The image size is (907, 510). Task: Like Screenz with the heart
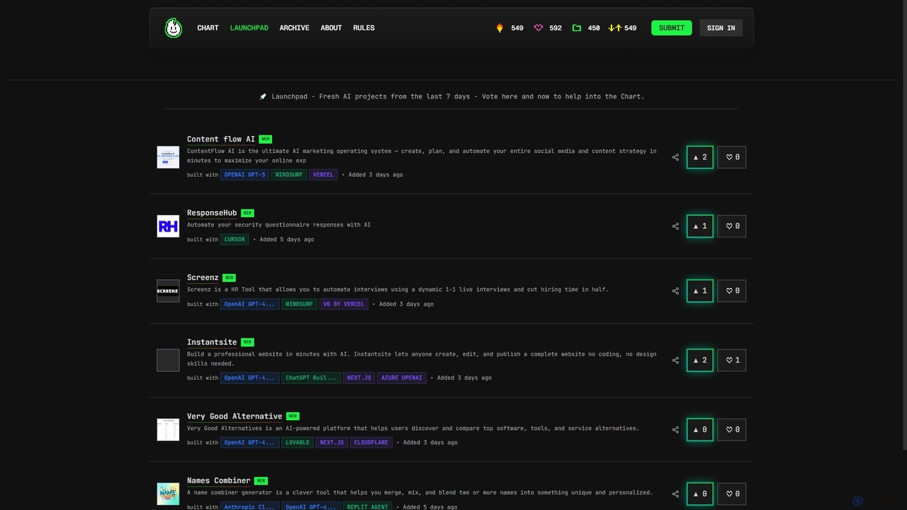(732, 290)
